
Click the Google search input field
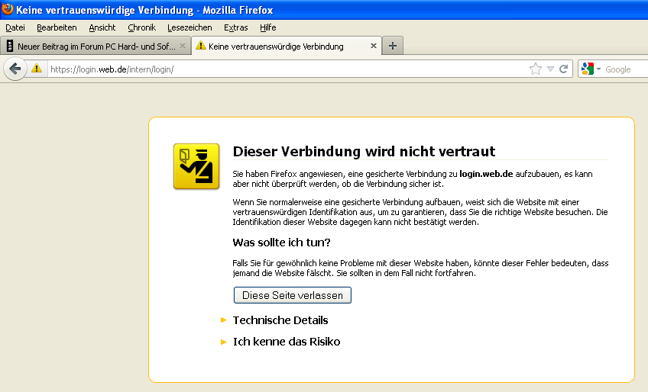(x=626, y=69)
